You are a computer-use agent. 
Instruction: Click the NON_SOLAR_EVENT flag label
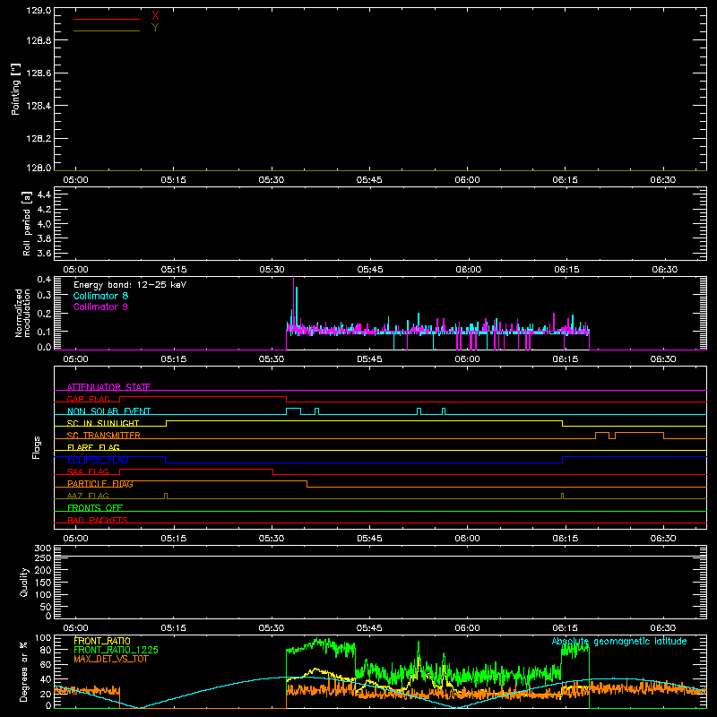click(x=108, y=411)
